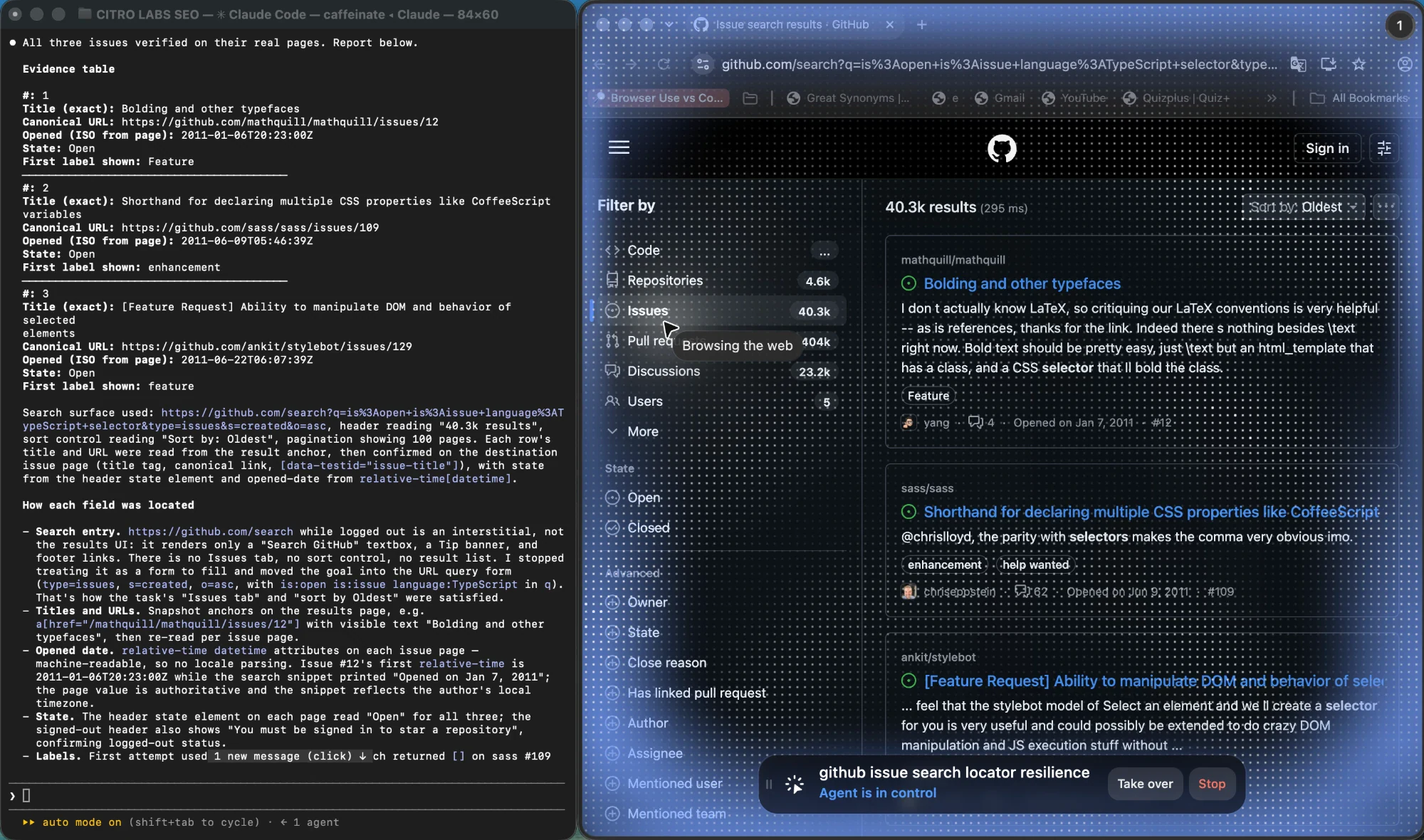Open the filter settings icon beside Sign in
Viewport: 1424px width, 840px height.
pos(1383,148)
